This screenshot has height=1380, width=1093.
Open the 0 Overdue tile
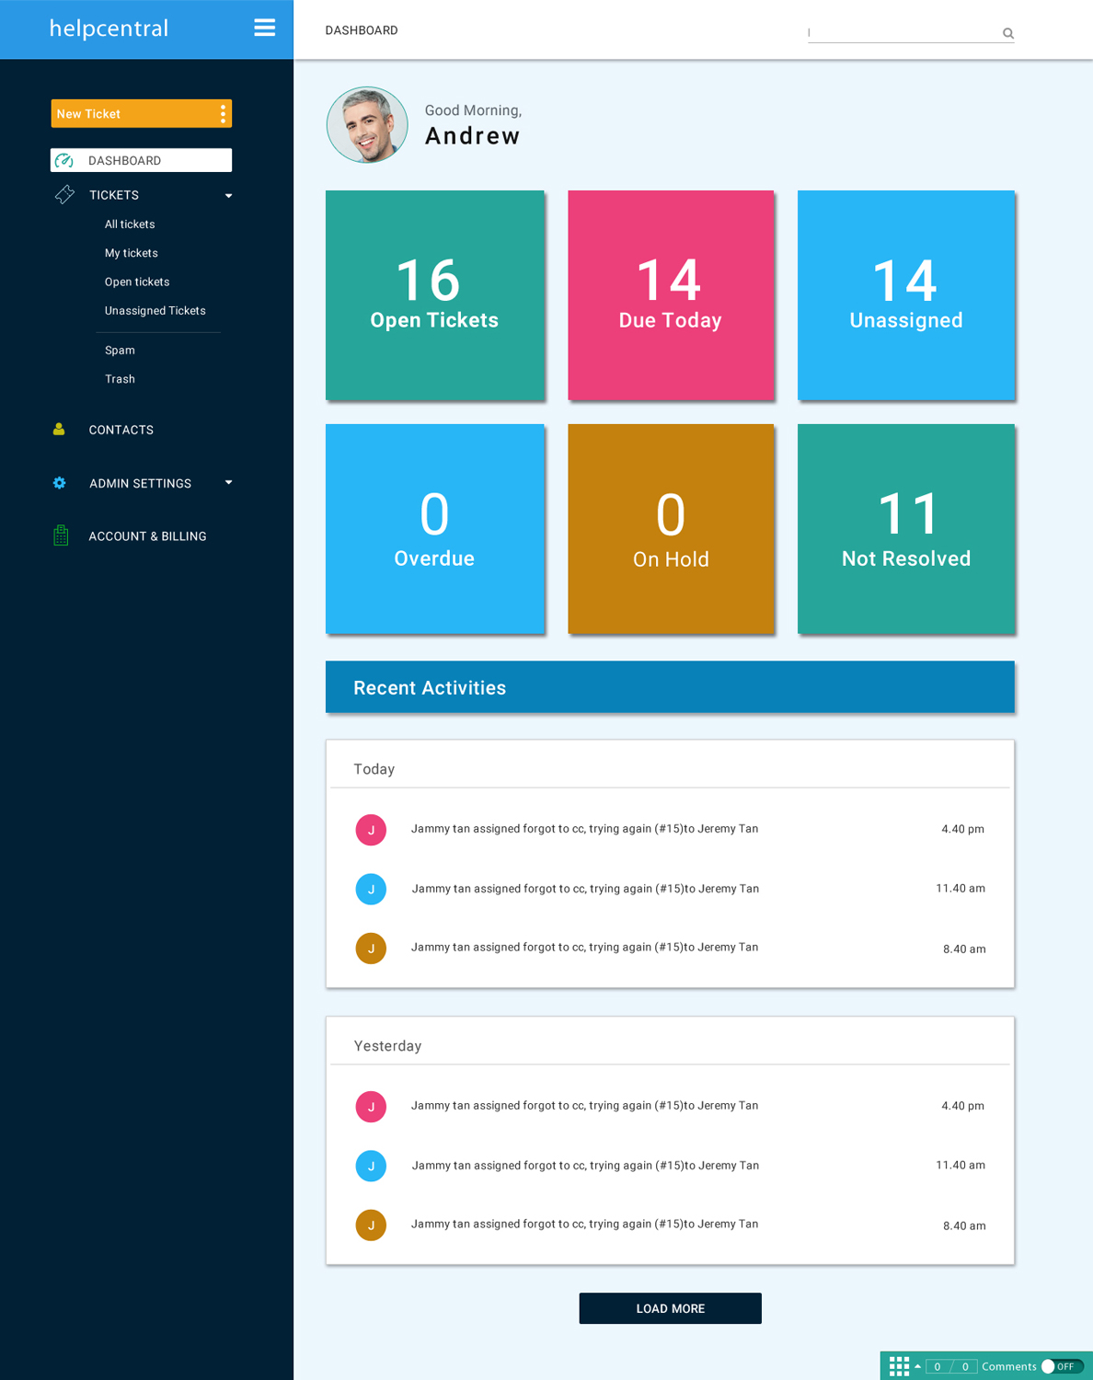tap(434, 529)
